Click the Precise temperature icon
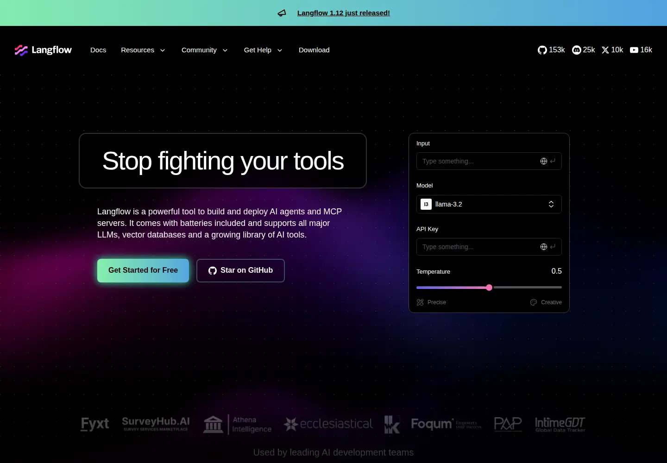Screen dimensions: 667x463 [x=420, y=302]
